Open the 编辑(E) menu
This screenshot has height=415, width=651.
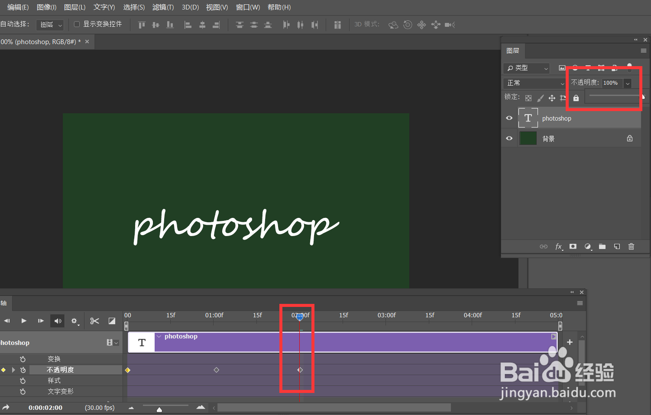[x=18, y=7]
